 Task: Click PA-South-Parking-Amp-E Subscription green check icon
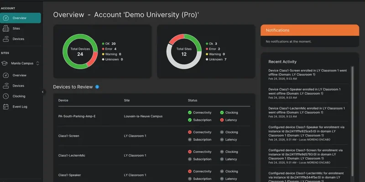190,120
